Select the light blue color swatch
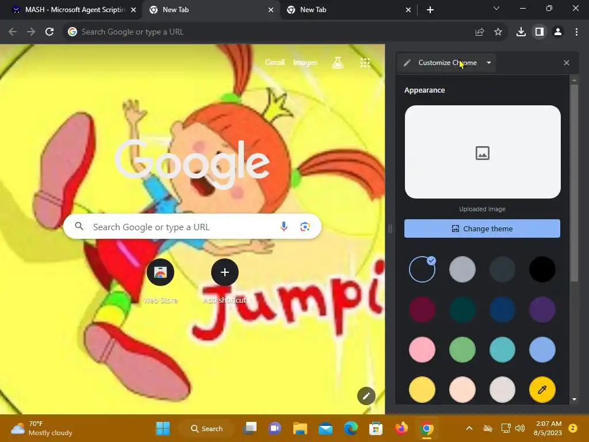 pos(542,350)
